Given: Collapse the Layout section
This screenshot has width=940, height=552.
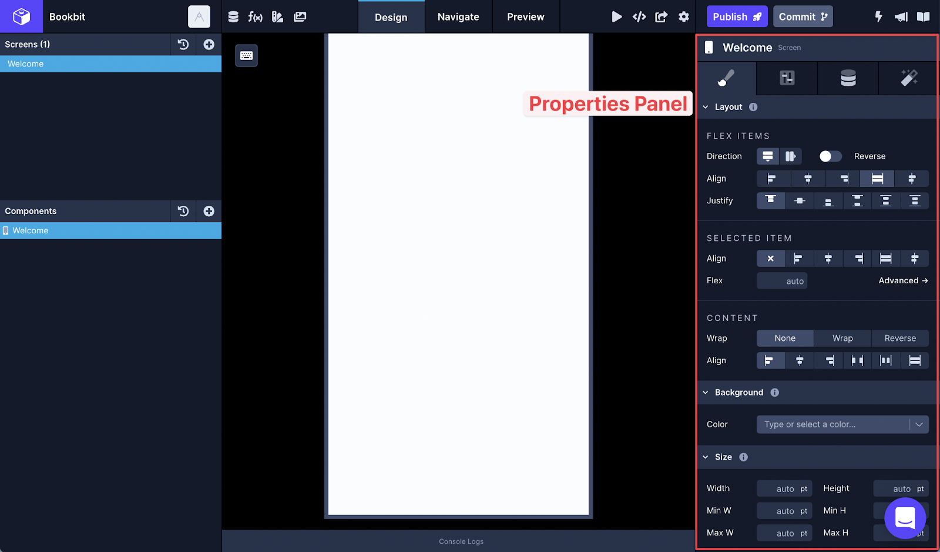Looking at the screenshot, I should pyautogui.click(x=706, y=106).
